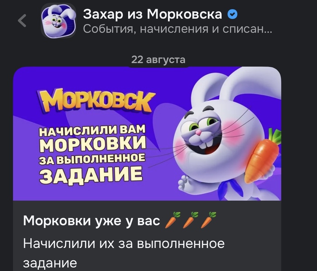Open the Морковск promotional banner image
317x271 pixels.
coord(147,133)
